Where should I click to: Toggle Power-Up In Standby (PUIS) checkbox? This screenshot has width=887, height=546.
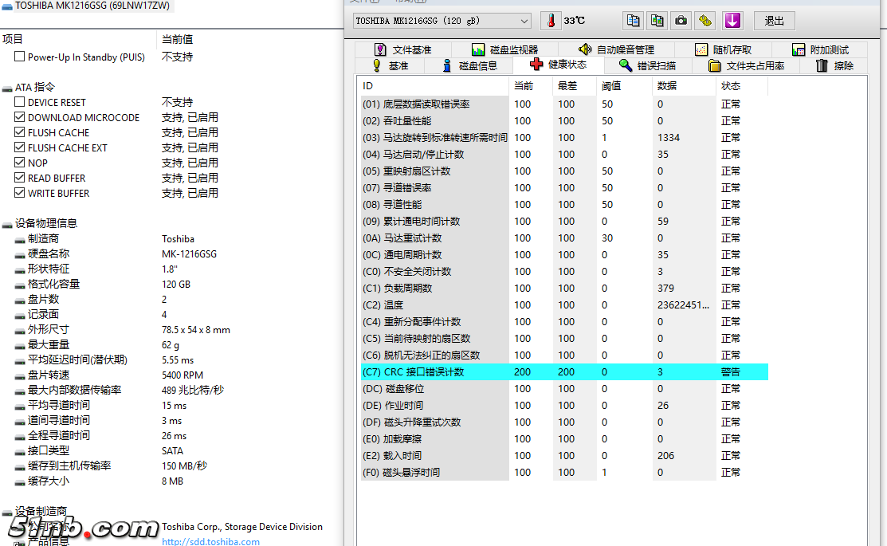point(19,57)
